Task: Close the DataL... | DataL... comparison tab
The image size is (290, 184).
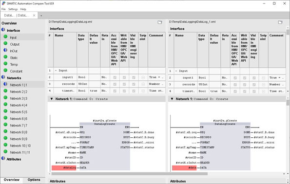Action: [34, 16]
